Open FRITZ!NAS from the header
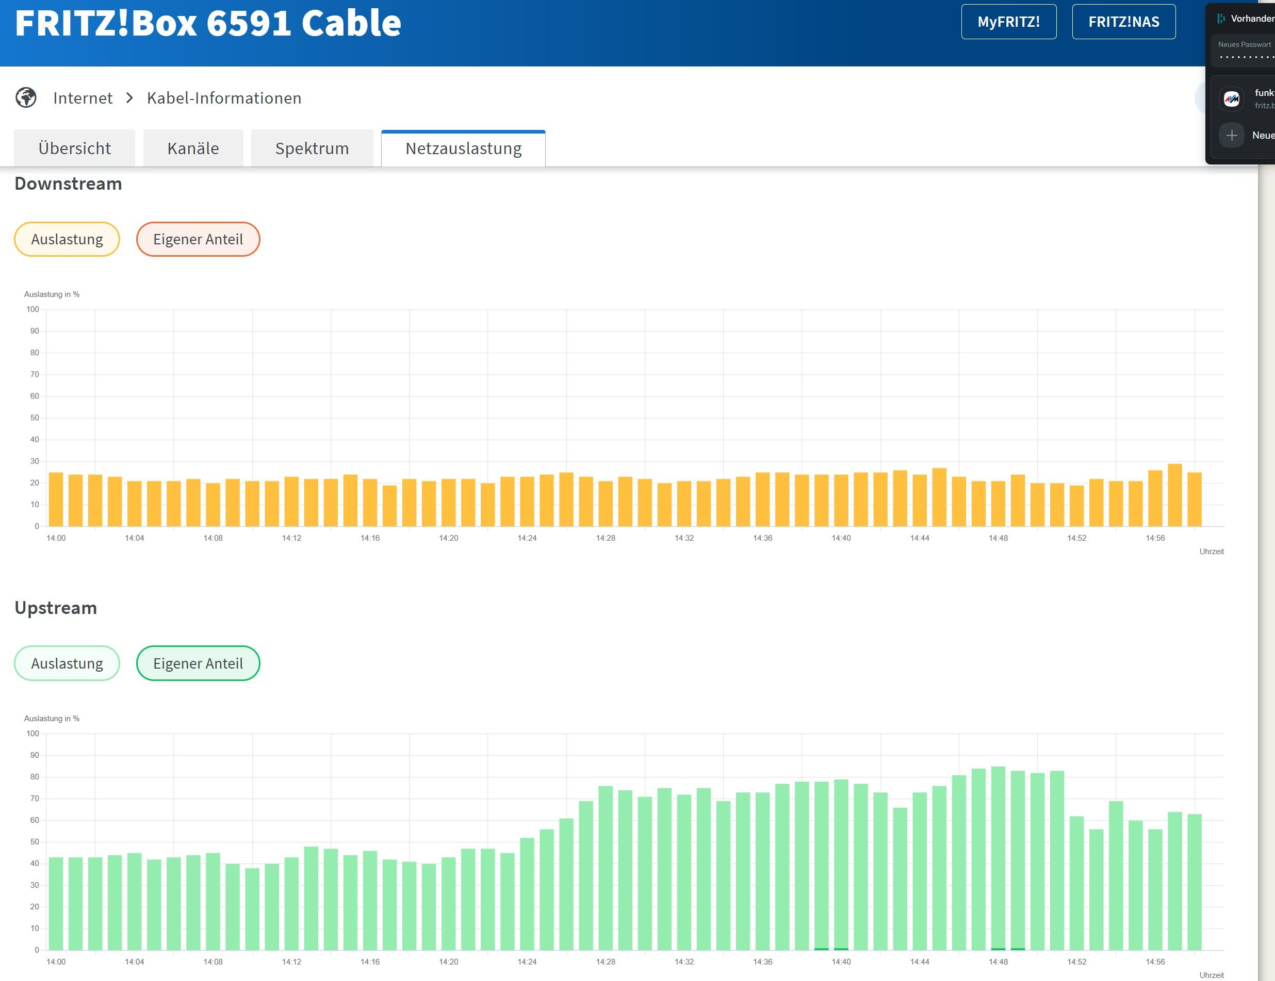The height and width of the screenshot is (981, 1275). (1123, 22)
